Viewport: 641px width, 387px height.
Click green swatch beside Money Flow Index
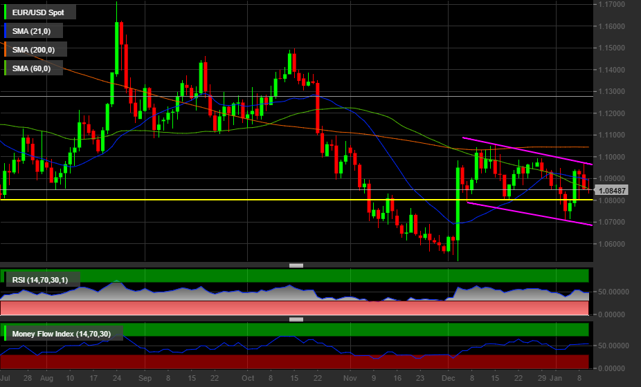coord(6,334)
